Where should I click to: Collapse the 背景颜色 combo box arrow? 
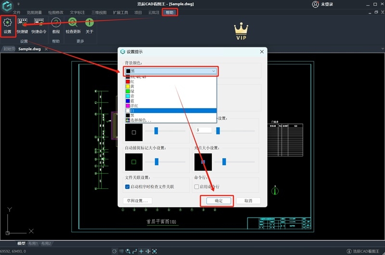click(214, 71)
